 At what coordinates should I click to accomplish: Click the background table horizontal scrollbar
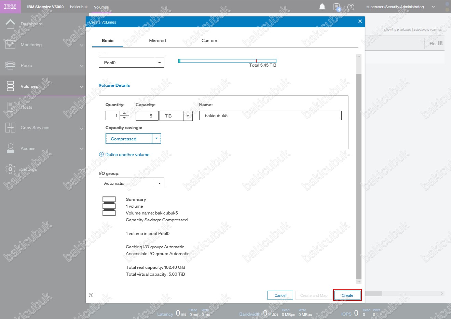373,293
